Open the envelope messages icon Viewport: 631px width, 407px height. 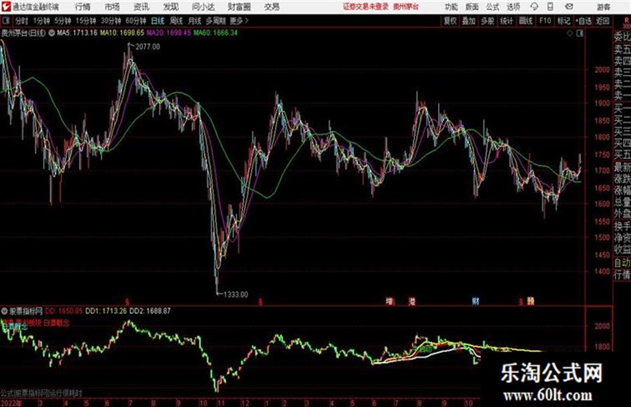click(569, 7)
